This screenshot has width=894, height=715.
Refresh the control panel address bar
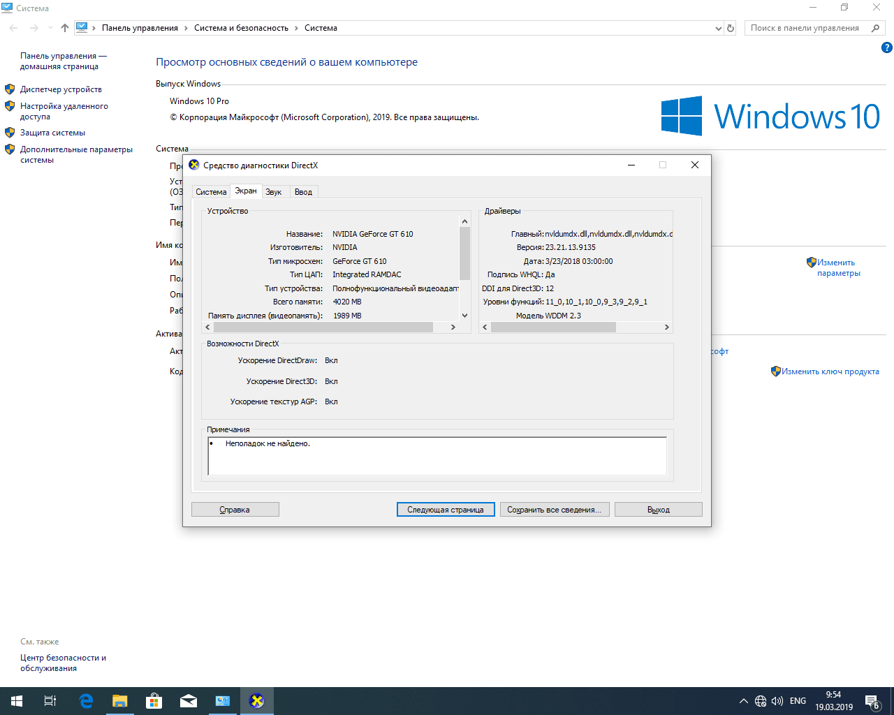(x=731, y=28)
